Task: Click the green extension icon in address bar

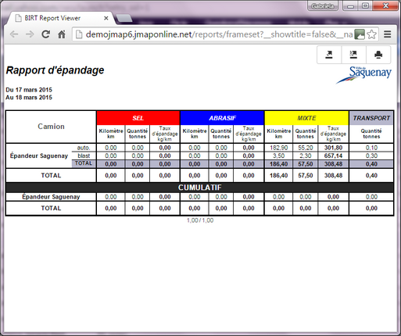Action: pyautogui.click(x=360, y=34)
